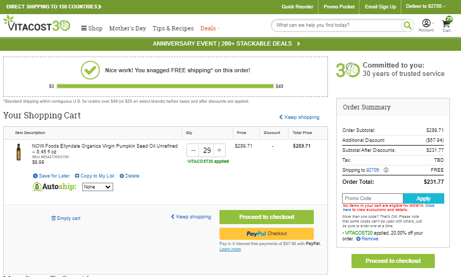The image size is (461, 277).
Task: Decrease quantity with minus button
Action: 193,150
